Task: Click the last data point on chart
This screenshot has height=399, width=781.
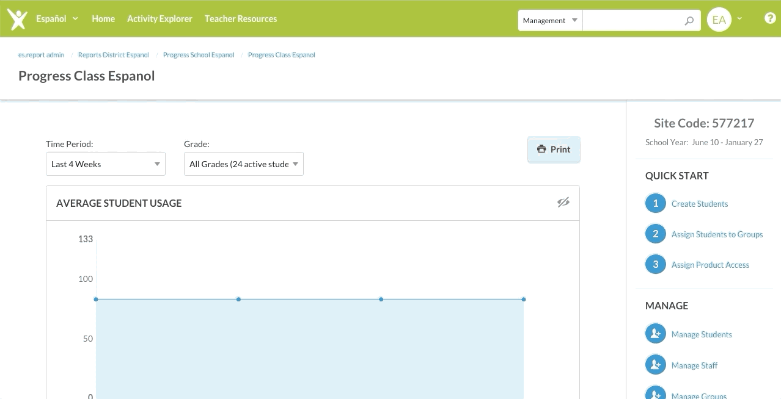Action: point(524,299)
